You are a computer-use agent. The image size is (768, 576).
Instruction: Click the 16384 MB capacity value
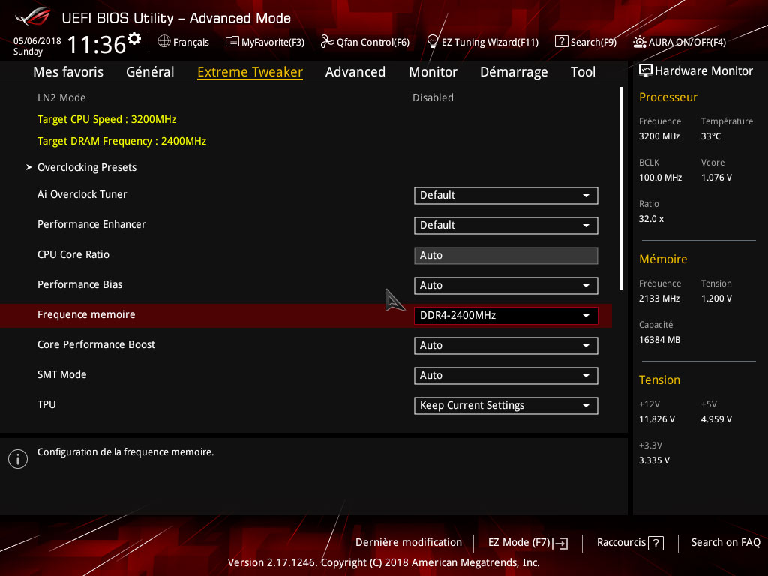660,340
